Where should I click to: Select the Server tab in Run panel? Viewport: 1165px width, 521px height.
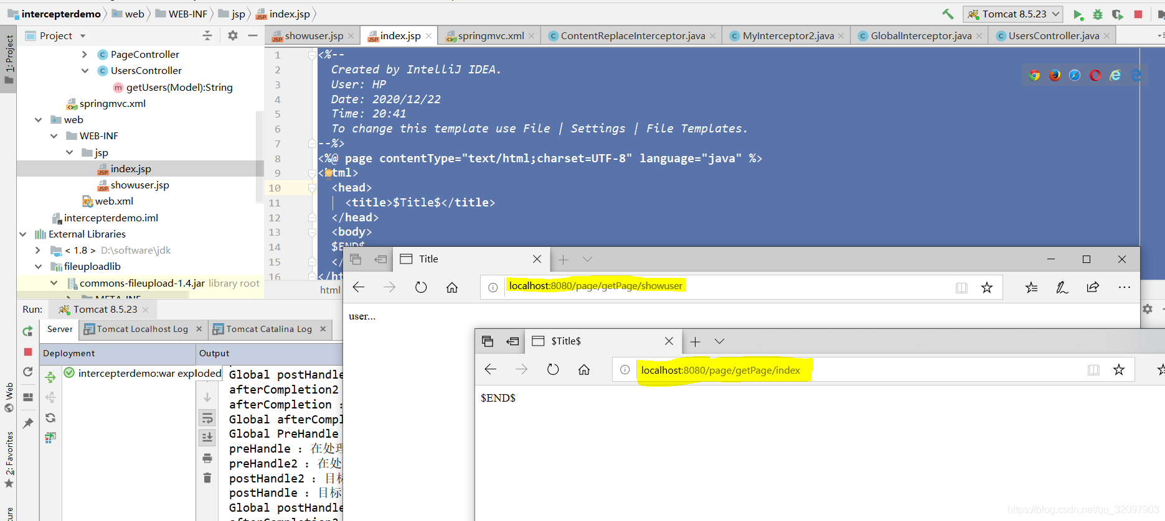click(60, 329)
